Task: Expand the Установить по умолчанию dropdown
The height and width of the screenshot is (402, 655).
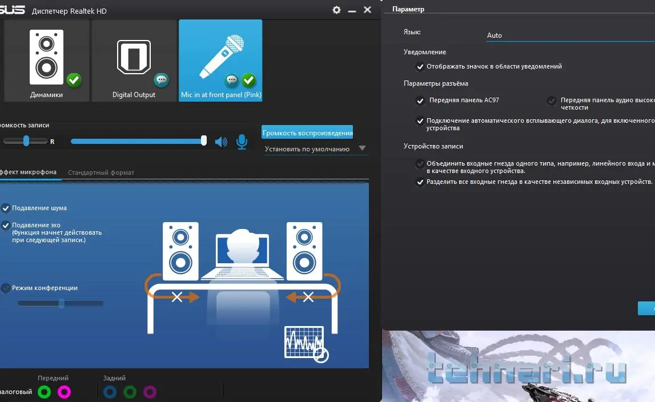Action: click(x=316, y=149)
